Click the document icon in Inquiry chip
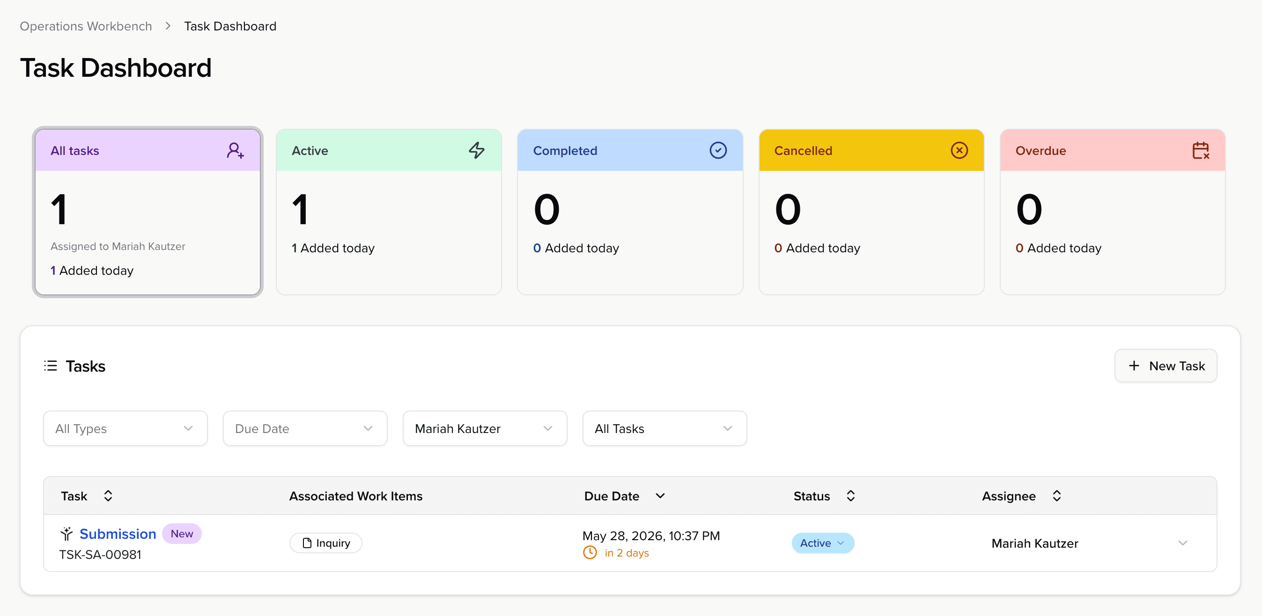1262x616 pixels. [x=307, y=543]
